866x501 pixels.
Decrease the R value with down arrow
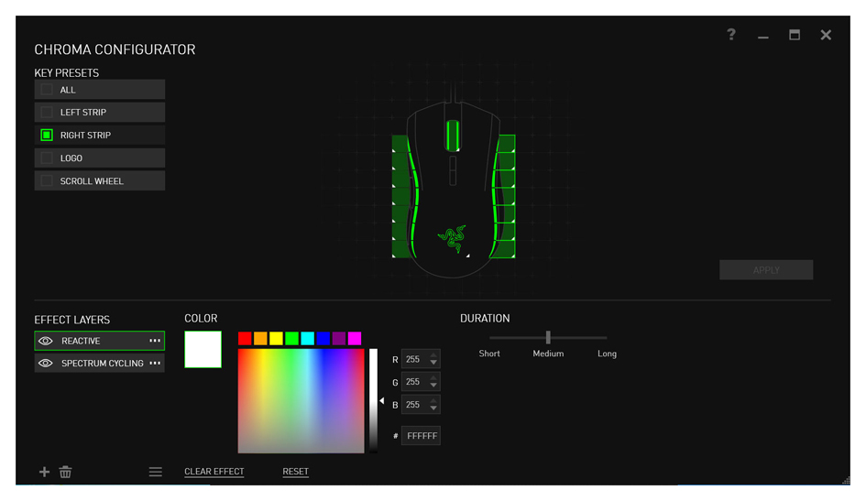[433, 363]
